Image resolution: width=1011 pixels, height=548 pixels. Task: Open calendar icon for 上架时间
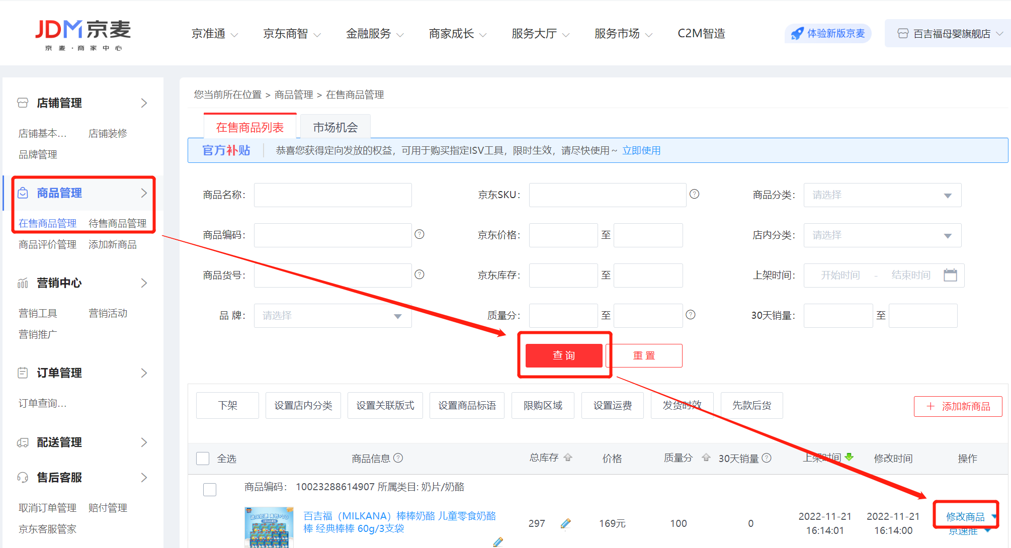point(950,275)
